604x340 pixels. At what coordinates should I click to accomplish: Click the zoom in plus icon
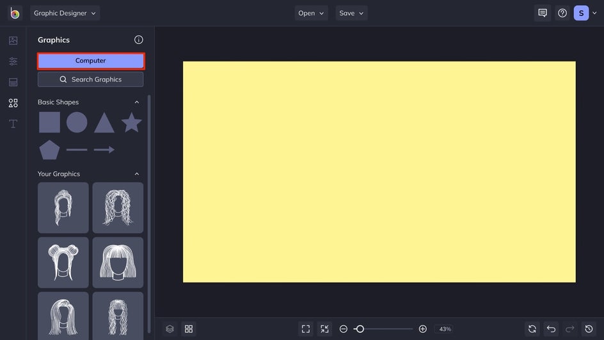pos(422,329)
